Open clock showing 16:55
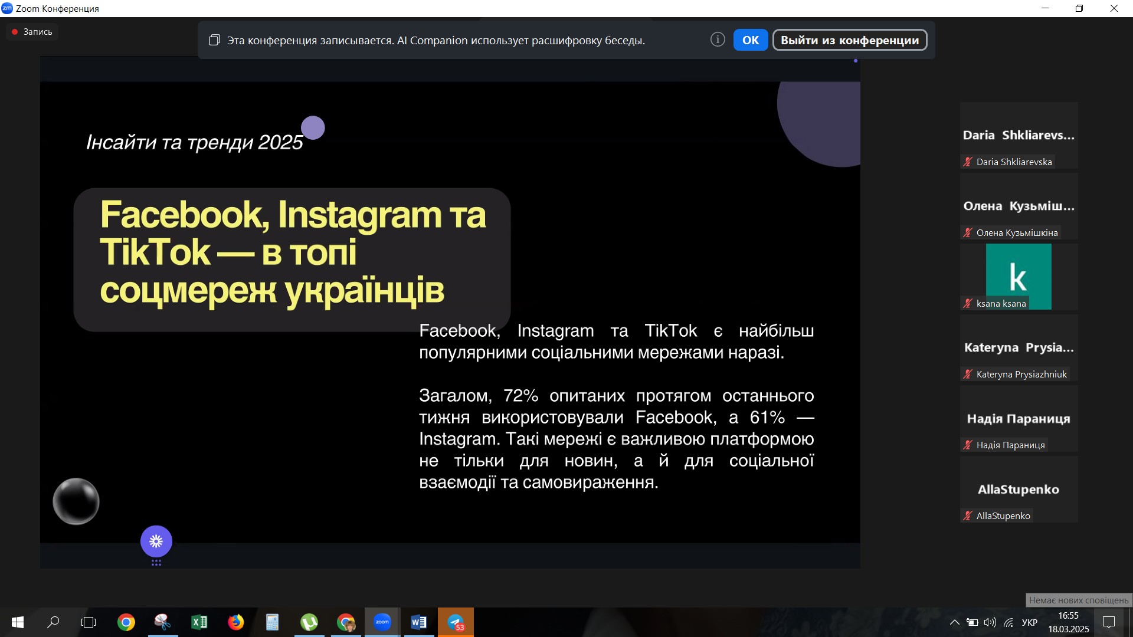Viewport: 1133px width, 637px height. point(1069,622)
